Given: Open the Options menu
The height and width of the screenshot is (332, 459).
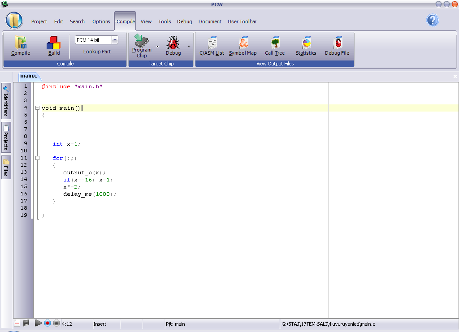Looking at the screenshot, I should [101, 22].
